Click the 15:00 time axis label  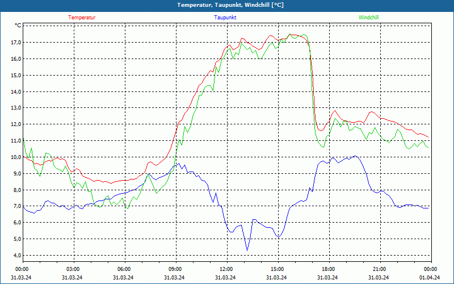point(278,269)
